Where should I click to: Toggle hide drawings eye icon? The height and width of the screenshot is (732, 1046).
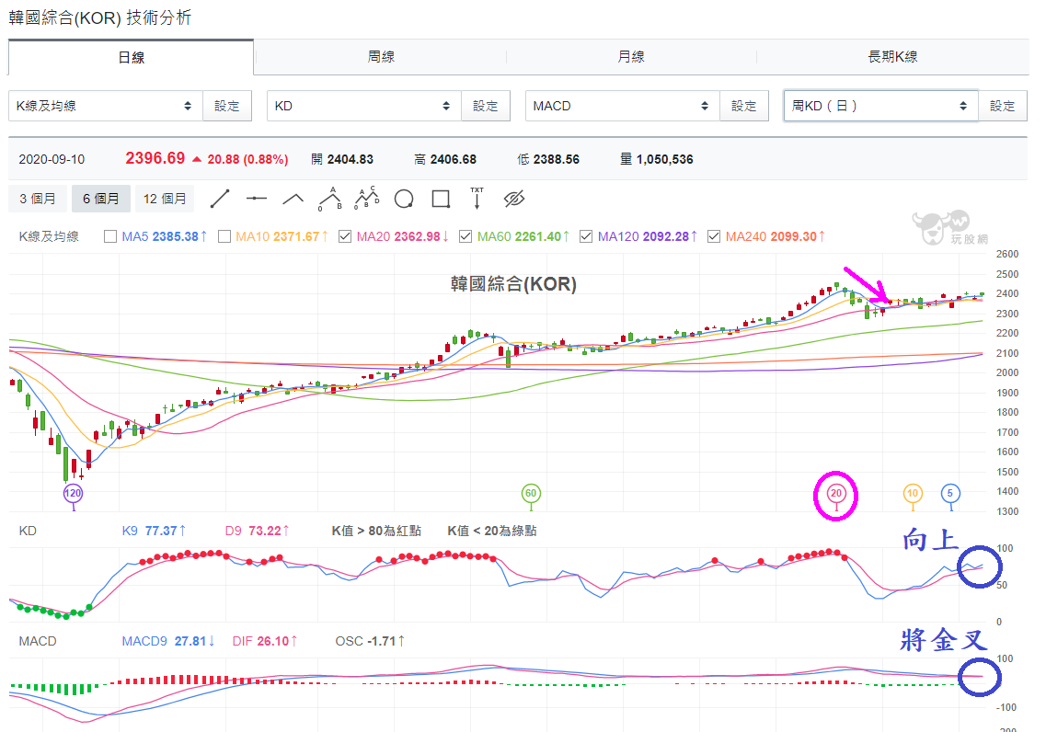[x=514, y=199]
